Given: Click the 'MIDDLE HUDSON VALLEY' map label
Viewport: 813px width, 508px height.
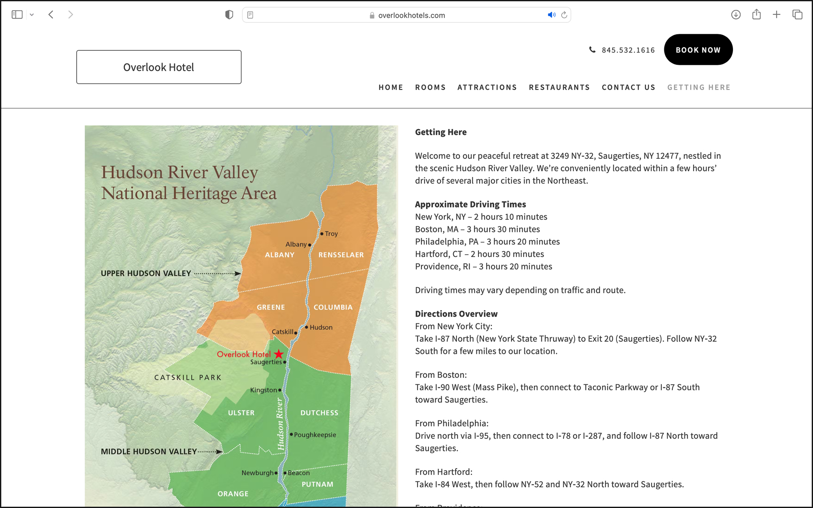Looking at the screenshot, I should (x=149, y=452).
